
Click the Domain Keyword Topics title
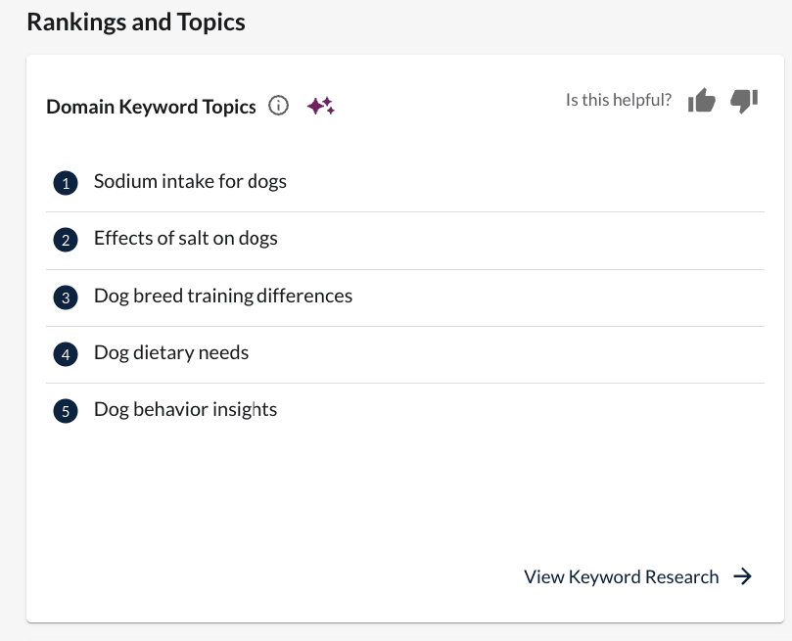[x=151, y=107]
